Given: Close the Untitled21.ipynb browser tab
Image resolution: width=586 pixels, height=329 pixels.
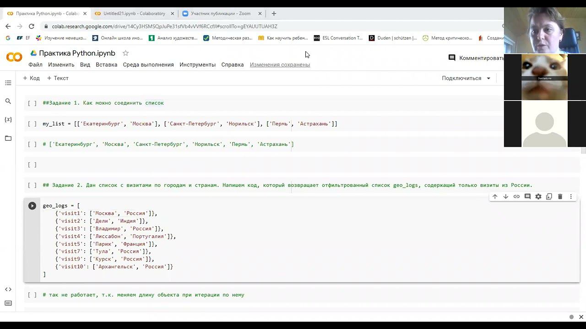Looking at the screenshot, I should click(x=173, y=14).
